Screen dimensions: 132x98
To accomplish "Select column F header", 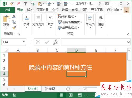I will click(115, 50).
